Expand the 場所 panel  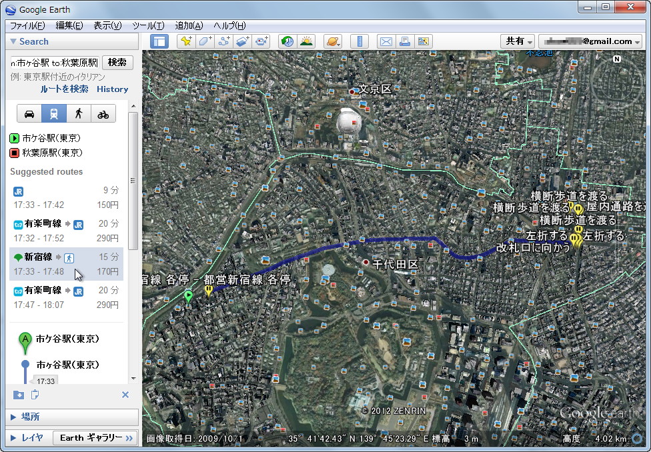coord(13,417)
